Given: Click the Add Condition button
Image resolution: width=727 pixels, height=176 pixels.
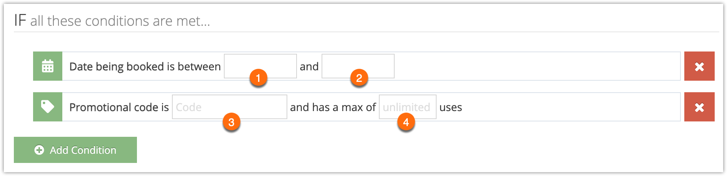Looking at the screenshot, I should [x=75, y=150].
